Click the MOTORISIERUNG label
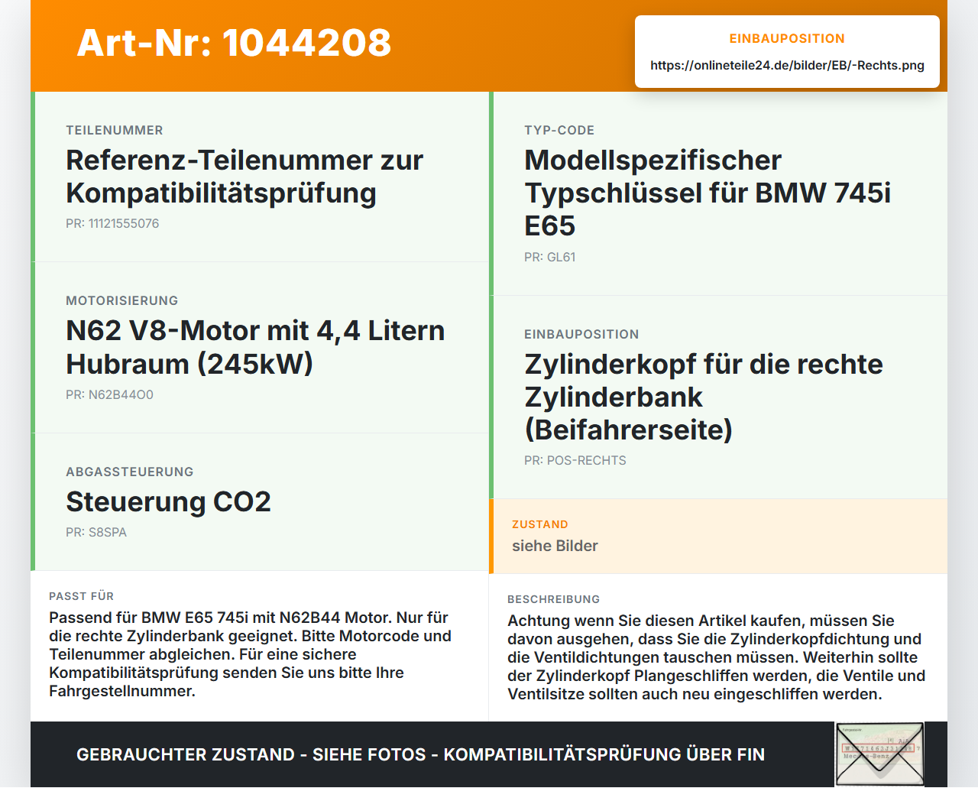The width and height of the screenshot is (978, 788). tap(122, 301)
